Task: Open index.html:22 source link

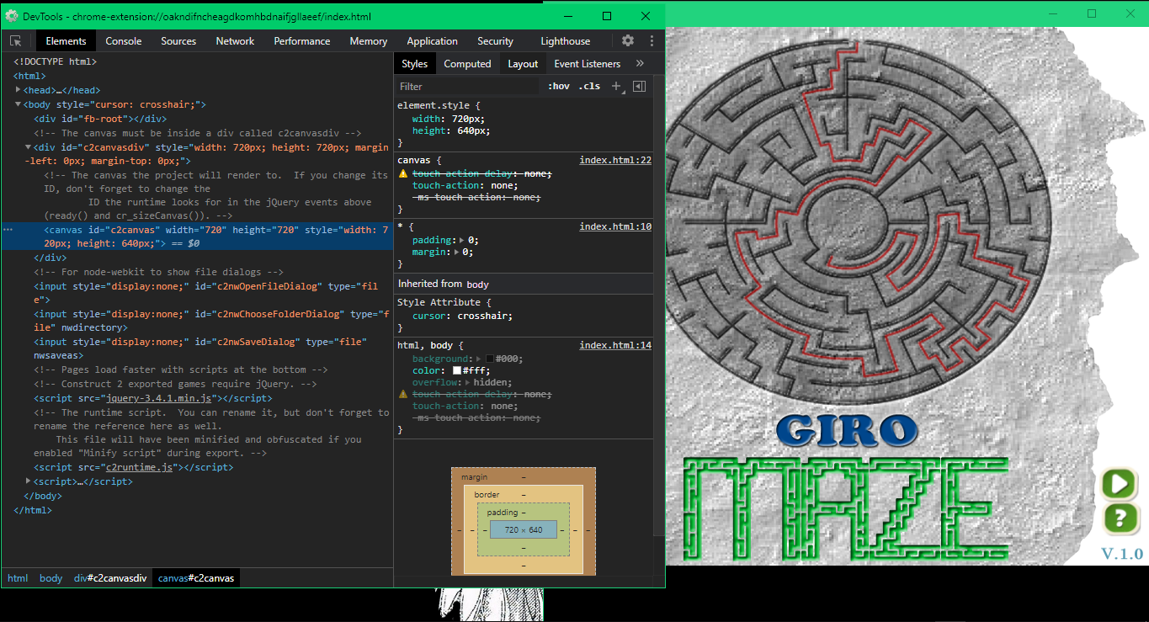Action: pos(615,160)
